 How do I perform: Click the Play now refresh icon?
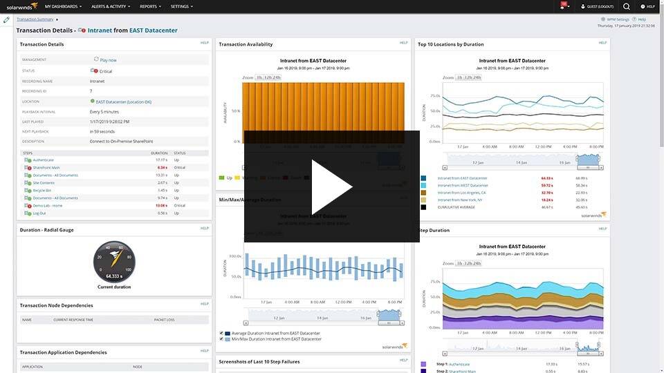(x=96, y=59)
